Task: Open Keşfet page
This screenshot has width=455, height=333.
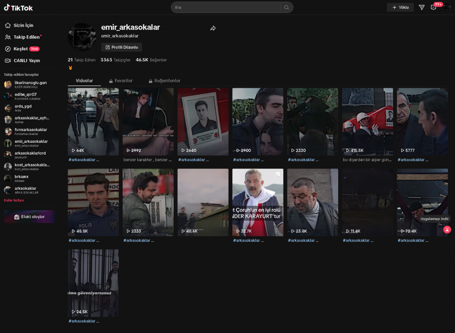Action: click(22, 49)
